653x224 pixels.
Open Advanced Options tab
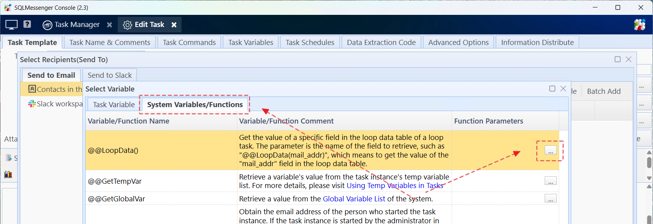[x=458, y=42]
